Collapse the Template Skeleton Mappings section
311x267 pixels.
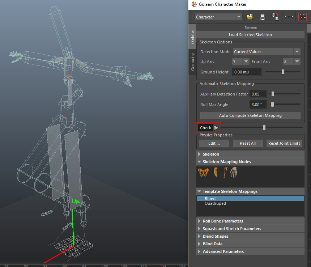(x=250, y=191)
